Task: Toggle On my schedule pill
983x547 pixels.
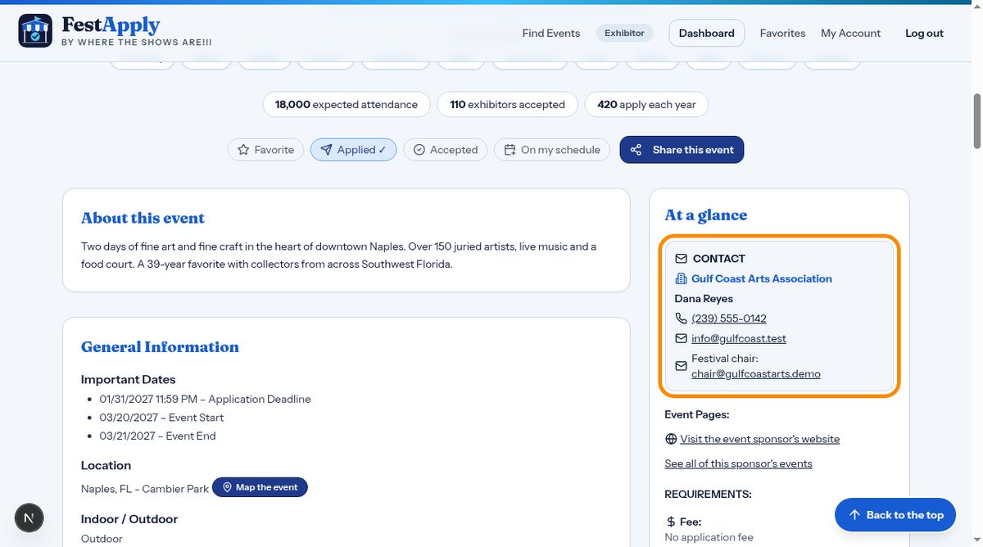Action: pyautogui.click(x=552, y=150)
